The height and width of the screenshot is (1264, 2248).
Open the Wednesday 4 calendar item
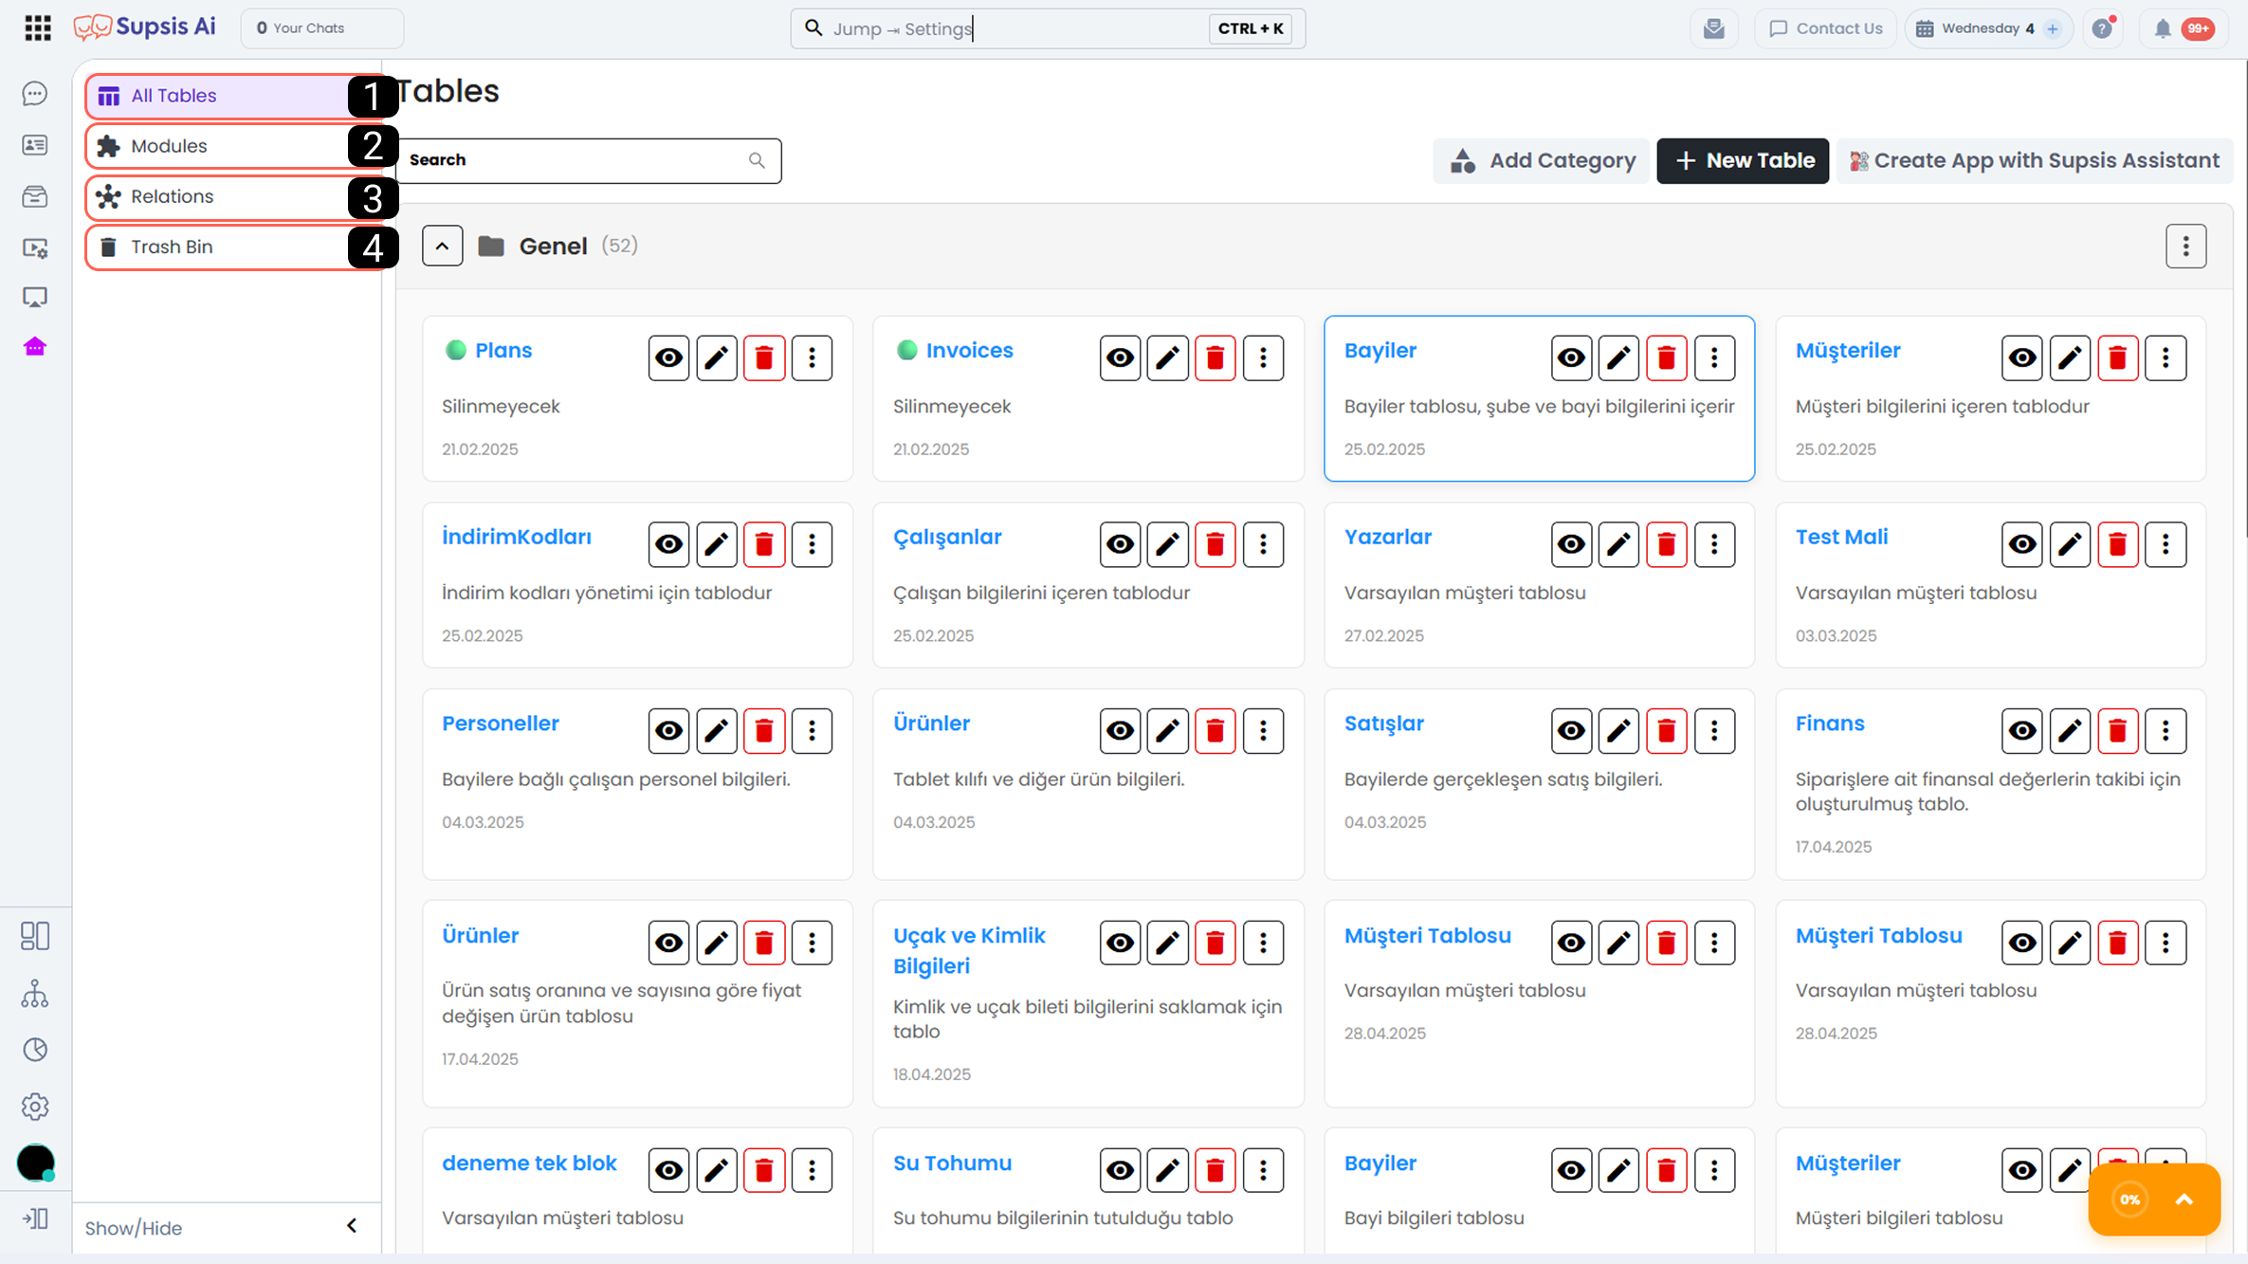pos(1988,28)
